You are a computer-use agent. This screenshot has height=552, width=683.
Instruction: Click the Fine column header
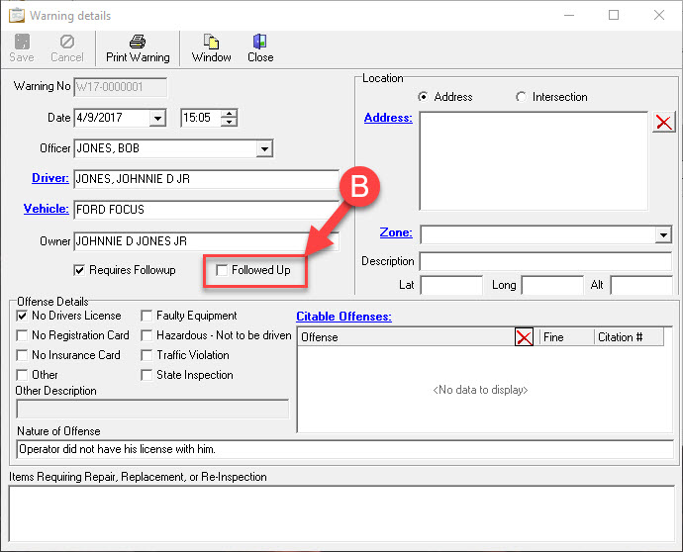pos(565,337)
